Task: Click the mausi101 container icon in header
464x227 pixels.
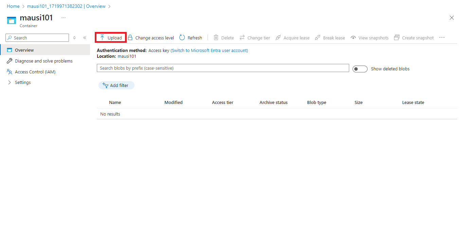Action: coord(12,20)
